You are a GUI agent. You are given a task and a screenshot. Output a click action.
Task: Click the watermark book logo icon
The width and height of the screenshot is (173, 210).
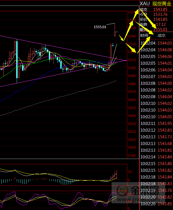(x=122, y=191)
